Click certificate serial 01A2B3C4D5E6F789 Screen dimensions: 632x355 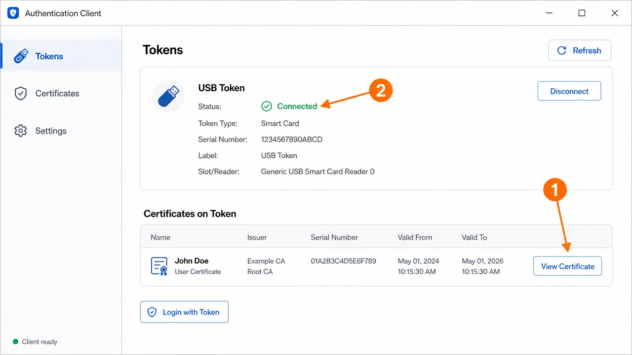344,261
